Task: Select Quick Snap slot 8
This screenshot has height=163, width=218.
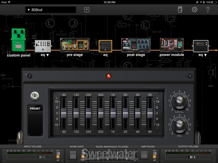Action: [127, 159]
